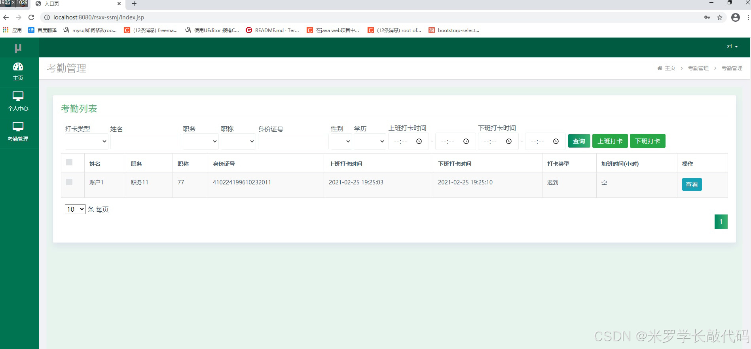Open the 10 条每页 page size dropdown
Screen dimensions: 751x349
[75, 209]
